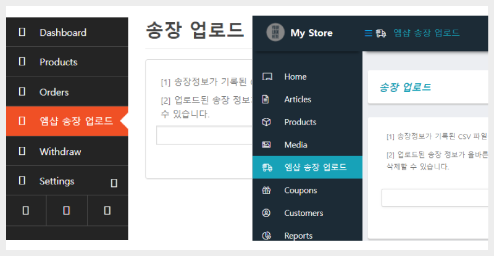Click the icon next to Orders

pyautogui.click(x=22, y=91)
